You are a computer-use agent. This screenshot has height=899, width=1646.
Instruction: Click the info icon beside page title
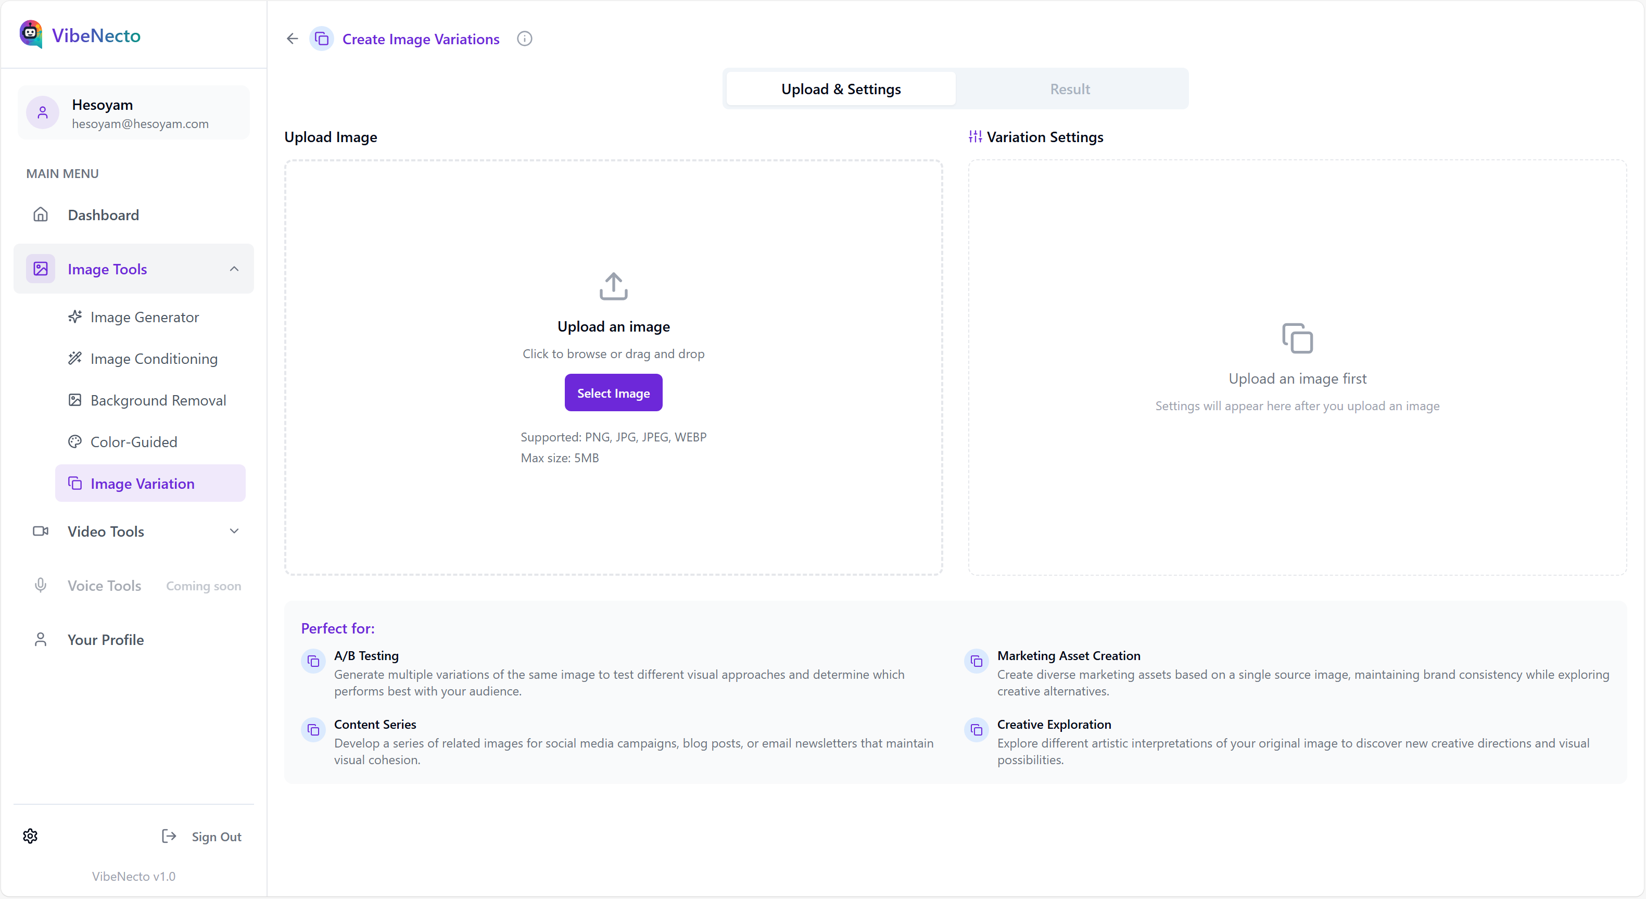click(x=524, y=39)
